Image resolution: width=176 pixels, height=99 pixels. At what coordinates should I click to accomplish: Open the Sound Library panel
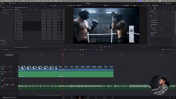34,3
